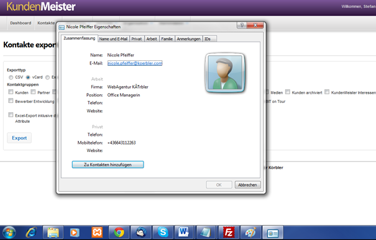The image size is (376, 240).
Task: Check the KundenMeister Interessen checkbox
Action: (x=327, y=92)
